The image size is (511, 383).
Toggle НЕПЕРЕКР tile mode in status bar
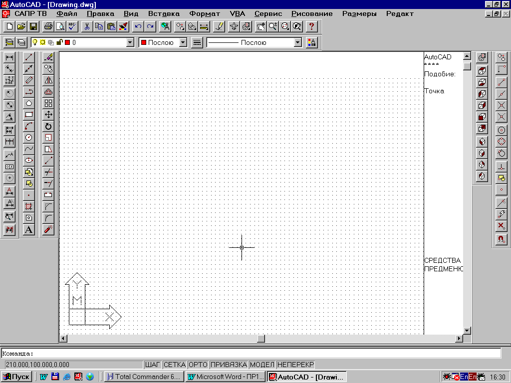295,365
